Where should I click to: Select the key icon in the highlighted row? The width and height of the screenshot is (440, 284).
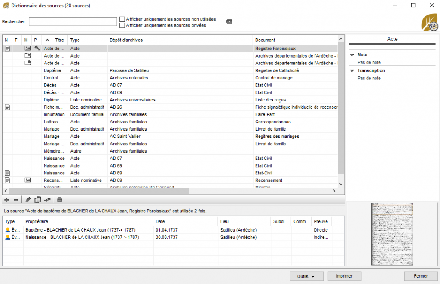click(x=37, y=48)
